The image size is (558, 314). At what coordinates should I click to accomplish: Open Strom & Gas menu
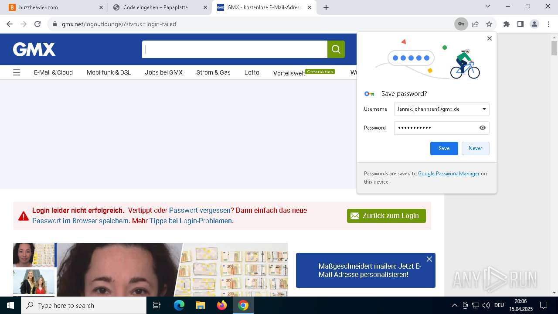pos(213,72)
